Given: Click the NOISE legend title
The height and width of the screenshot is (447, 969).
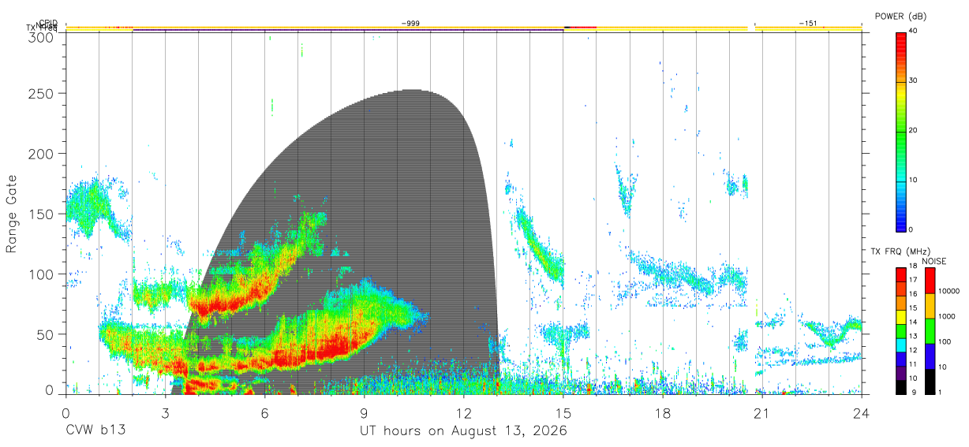Looking at the screenshot, I should (x=935, y=262).
